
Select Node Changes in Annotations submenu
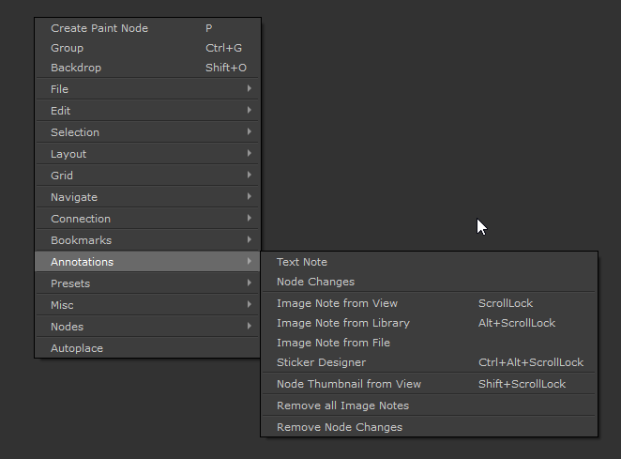pyautogui.click(x=315, y=282)
